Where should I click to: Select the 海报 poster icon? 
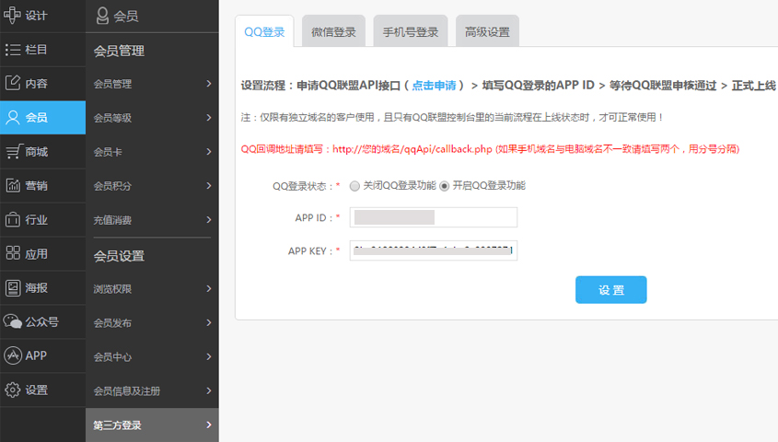pos(12,287)
